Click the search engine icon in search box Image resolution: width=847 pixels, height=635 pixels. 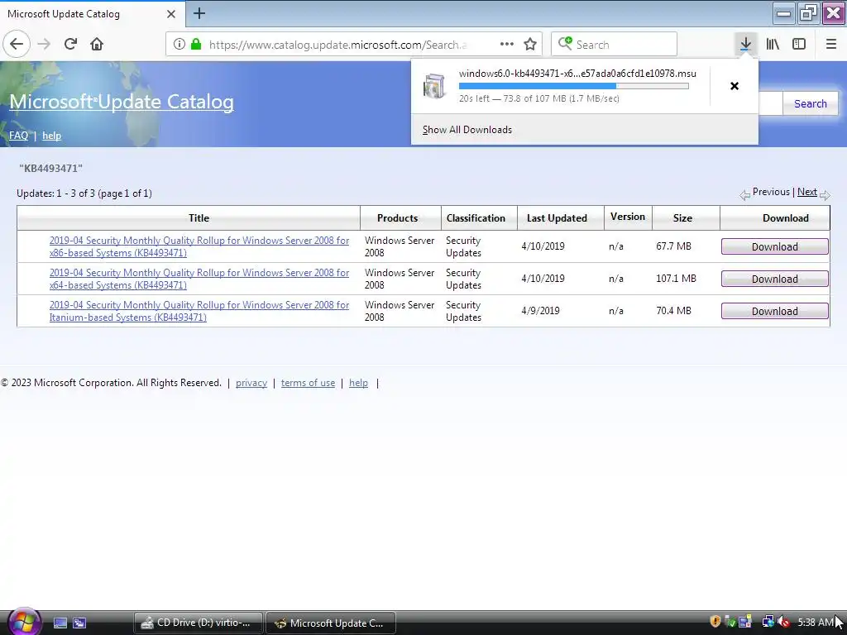[x=565, y=43]
